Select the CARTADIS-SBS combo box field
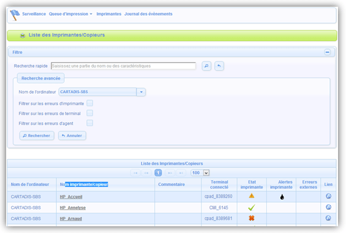Image resolution: width=346 pixels, height=233 pixels. click(97, 92)
